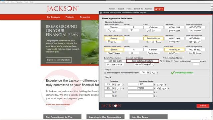The width and height of the screenshot is (213, 120).
Task: Click the third empty investment division field
Action: pyautogui.click(x=140, y=92)
